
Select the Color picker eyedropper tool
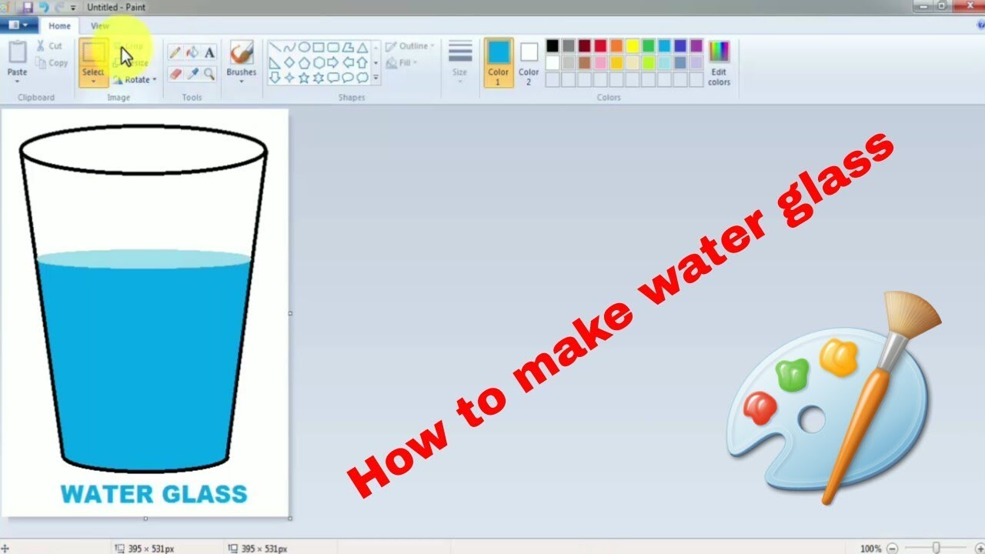[x=192, y=74]
